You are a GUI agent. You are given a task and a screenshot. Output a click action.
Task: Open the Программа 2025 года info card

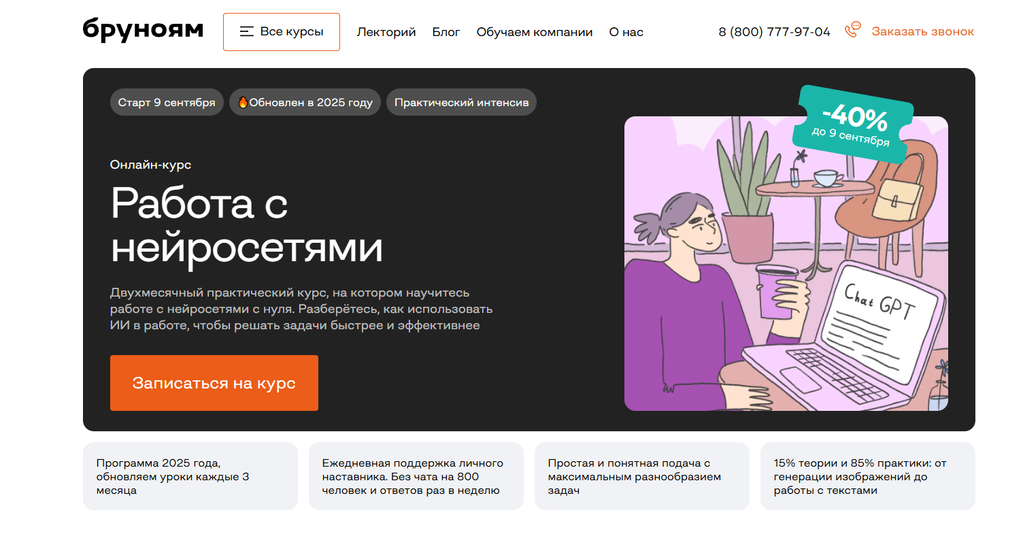[190, 476]
